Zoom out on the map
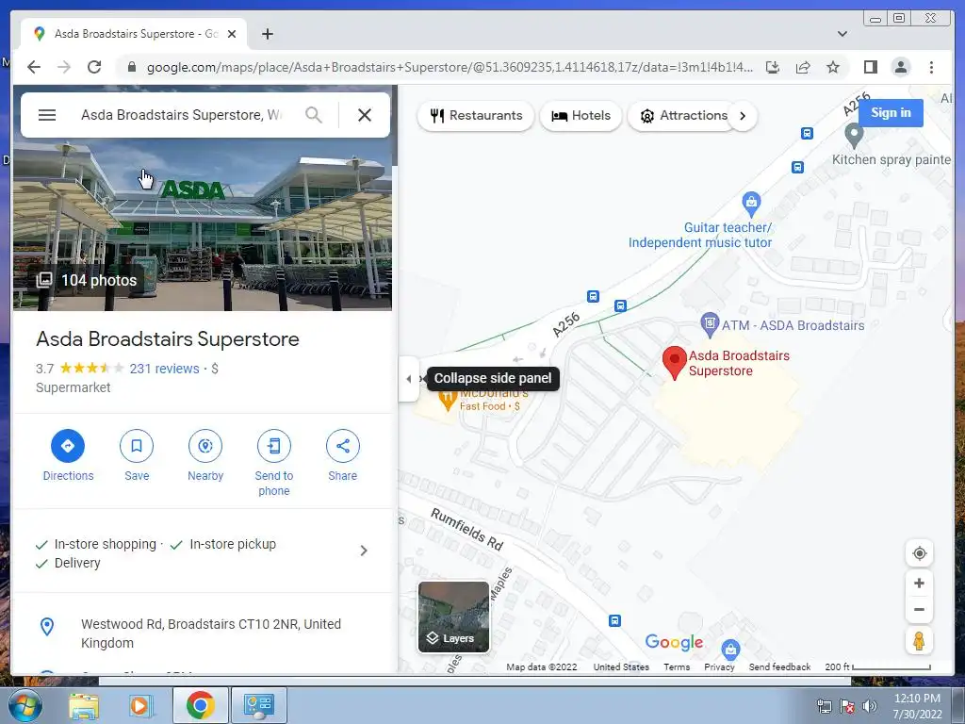965x724 pixels. [x=919, y=610]
